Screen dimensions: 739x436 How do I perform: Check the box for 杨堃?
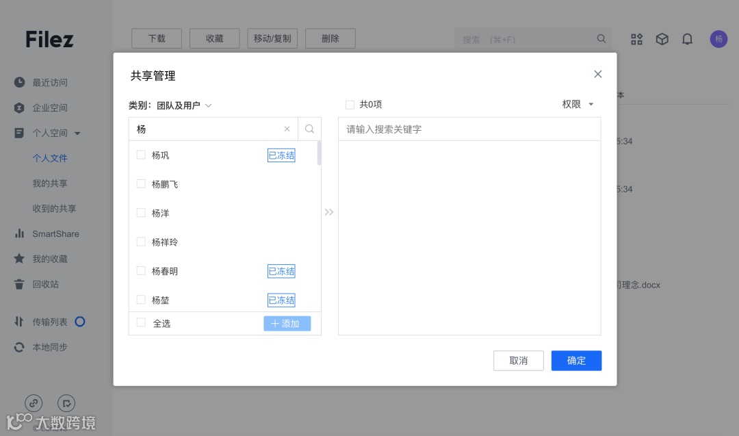click(141, 299)
